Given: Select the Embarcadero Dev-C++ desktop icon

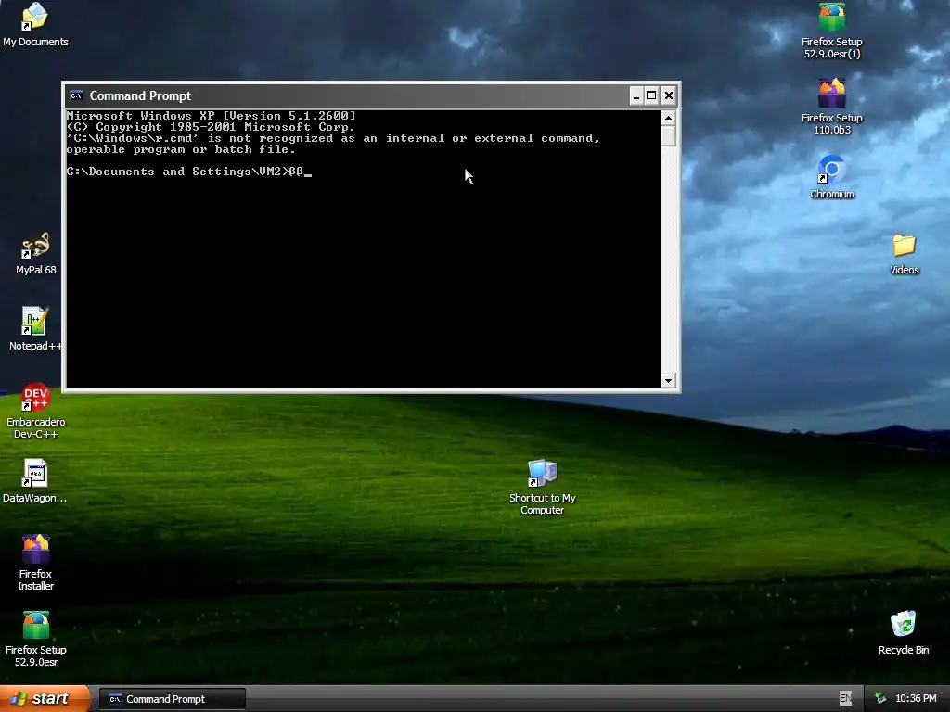Looking at the screenshot, I should pyautogui.click(x=35, y=411).
